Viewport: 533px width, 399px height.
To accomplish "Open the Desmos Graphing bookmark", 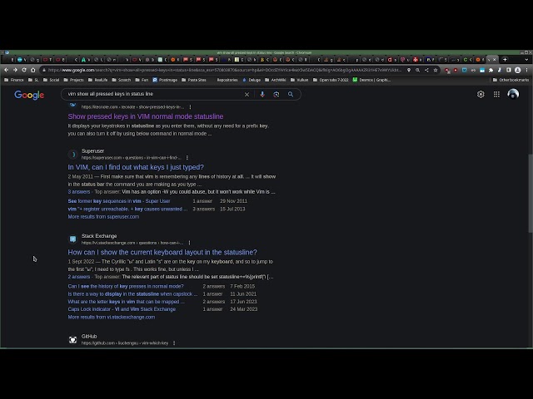I will [371, 80].
